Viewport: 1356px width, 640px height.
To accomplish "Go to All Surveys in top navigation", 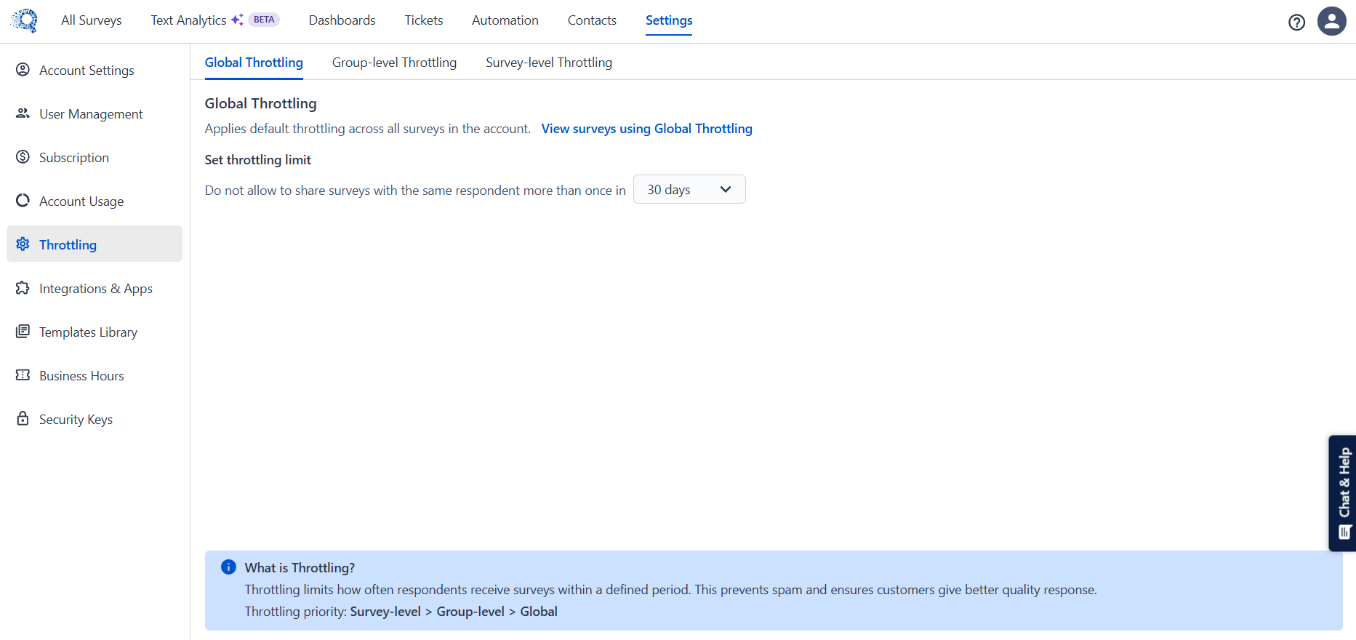I will click(x=92, y=20).
